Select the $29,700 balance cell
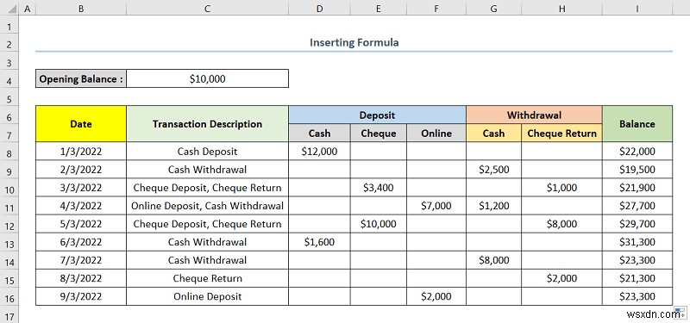The height and width of the screenshot is (323, 690). (637, 224)
